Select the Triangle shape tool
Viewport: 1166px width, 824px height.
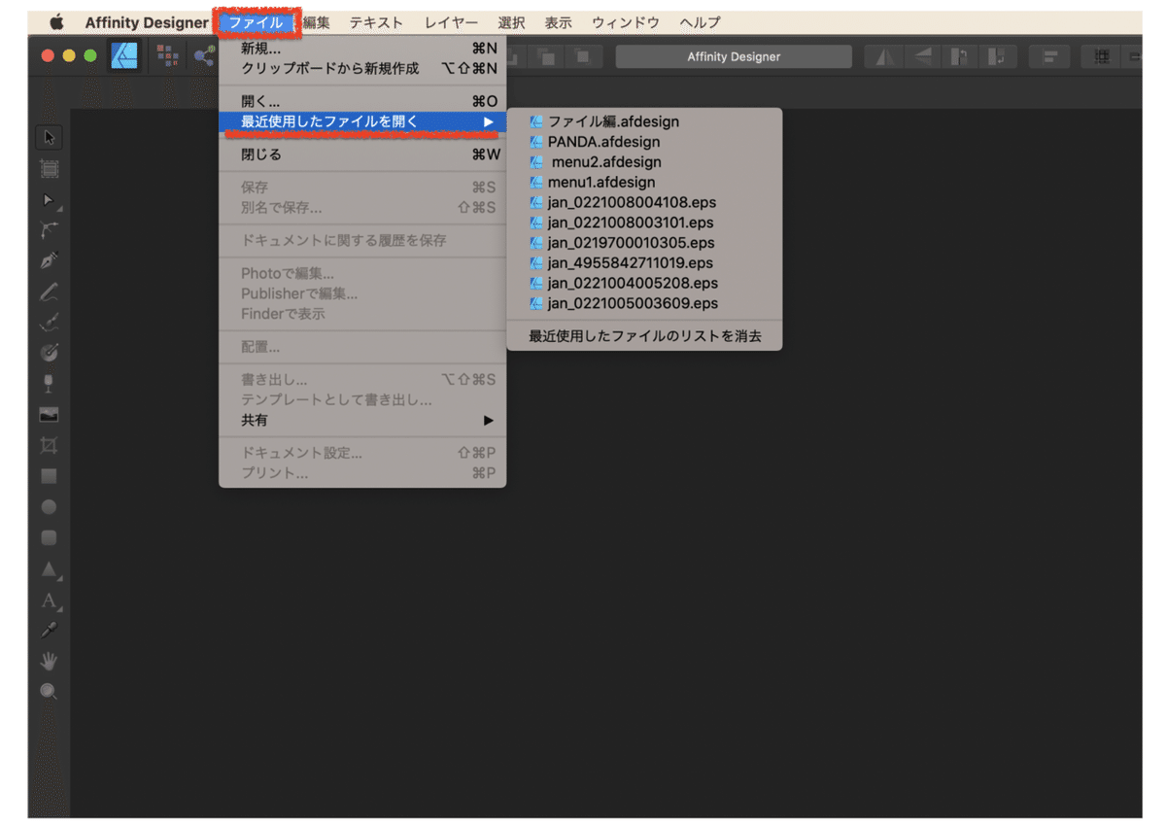click(x=49, y=568)
